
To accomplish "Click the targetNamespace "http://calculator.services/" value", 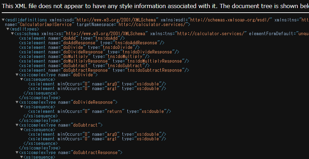I will pyautogui.click(x=152, y=25).
